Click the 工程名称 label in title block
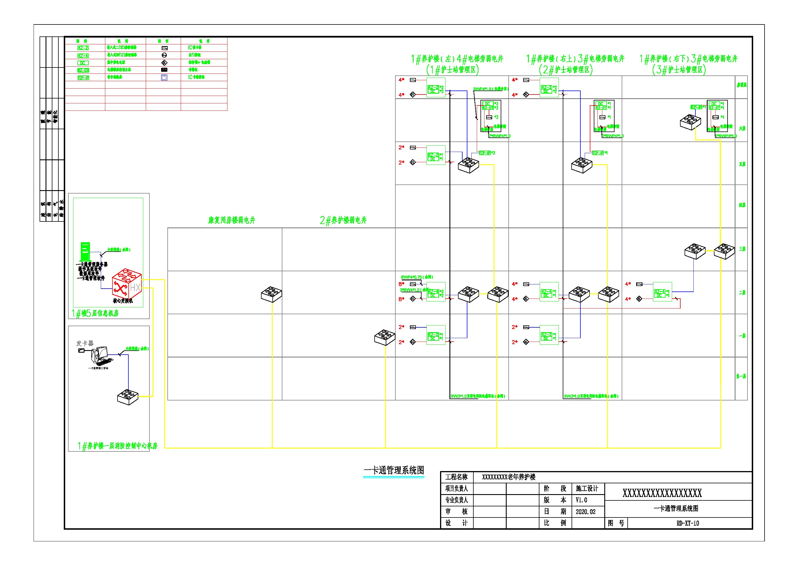This screenshot has width=799, height=565. 457,477
